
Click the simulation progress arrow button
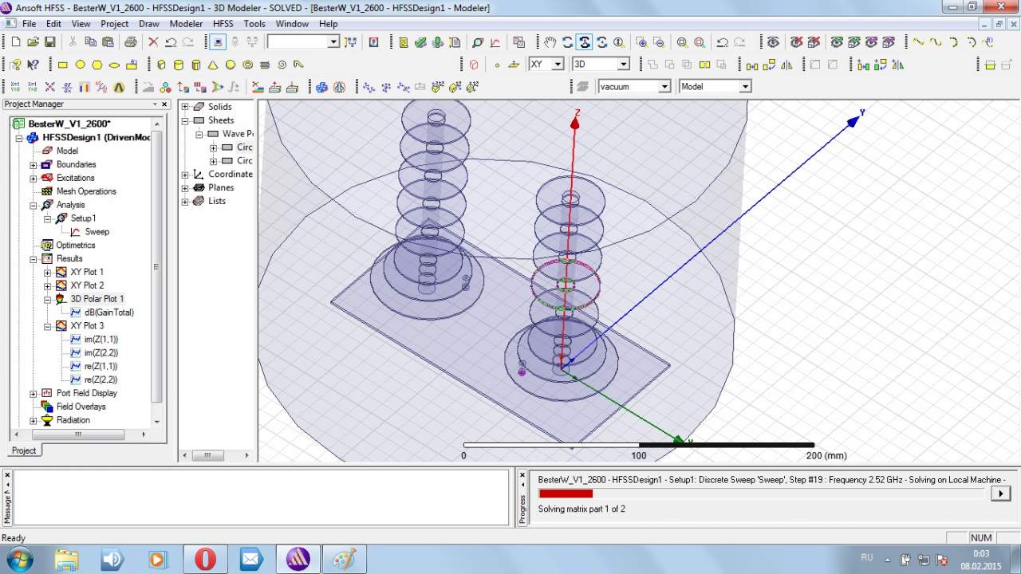point(1000,493)
